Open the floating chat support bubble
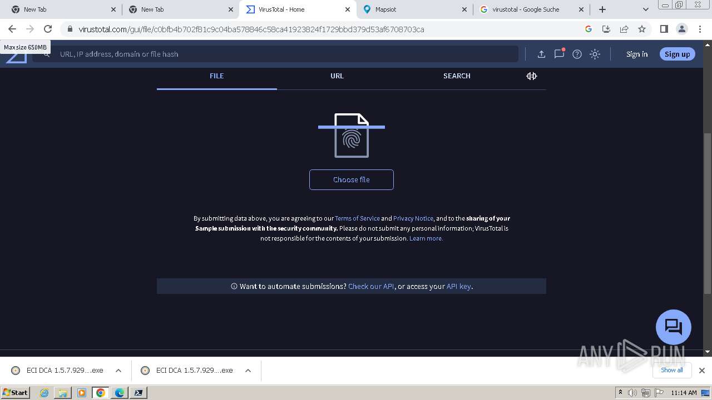712x400 pixels. click(674, 327)
